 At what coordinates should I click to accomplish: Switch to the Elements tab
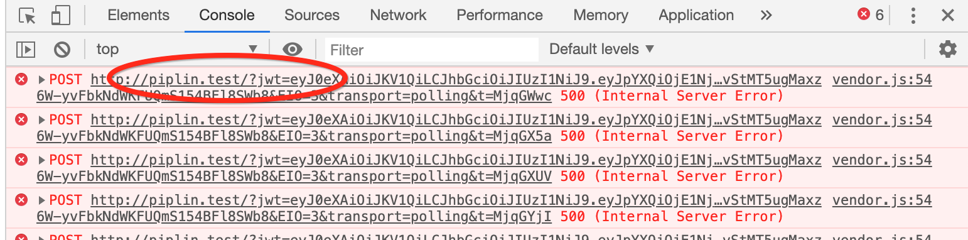click(x=139, y=15)
